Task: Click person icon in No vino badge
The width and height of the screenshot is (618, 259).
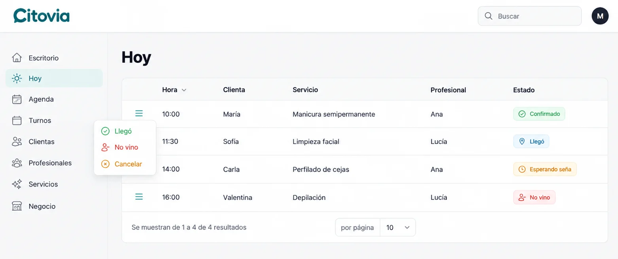Action: click(x=522, y=198)
